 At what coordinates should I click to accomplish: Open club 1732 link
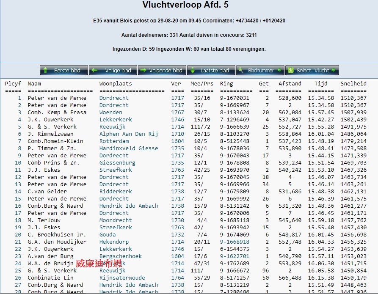coord(177,235)
